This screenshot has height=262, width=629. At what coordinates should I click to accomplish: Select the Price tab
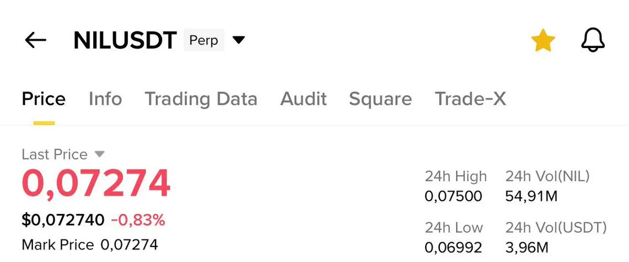[44, 99]
